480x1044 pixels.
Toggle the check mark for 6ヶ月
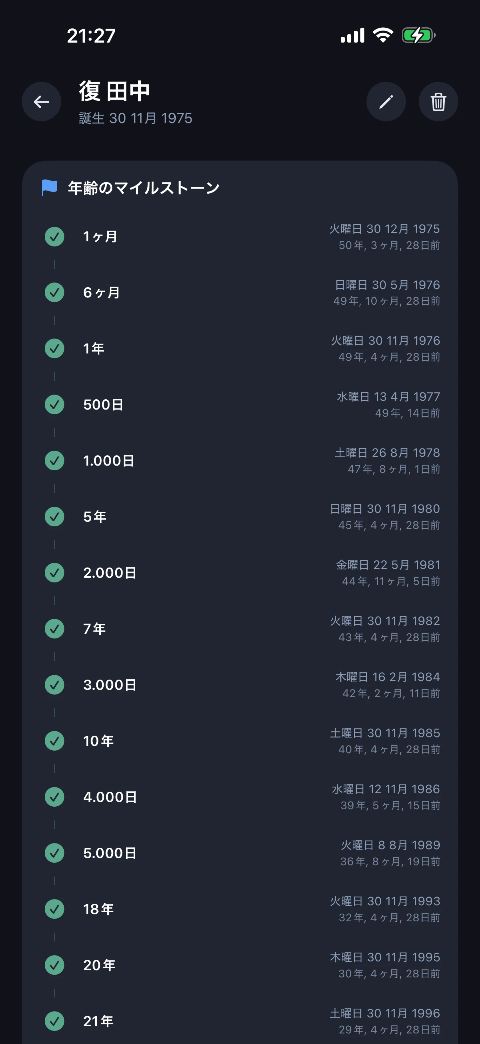(x=54, y=293)
